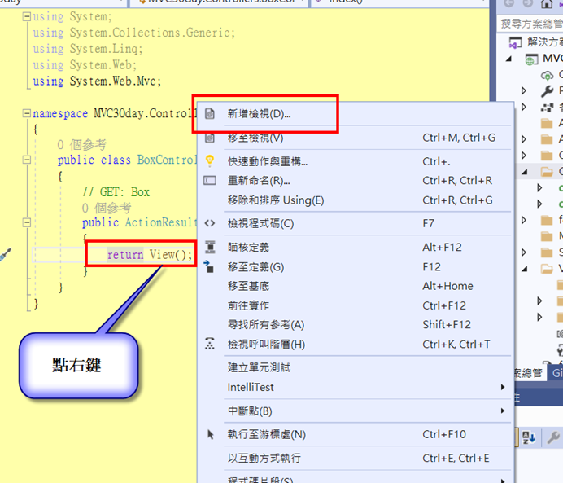Collapse the public ActionResult method block
Viewport: 563px width, 483px height.
click(x=27, y=223)
